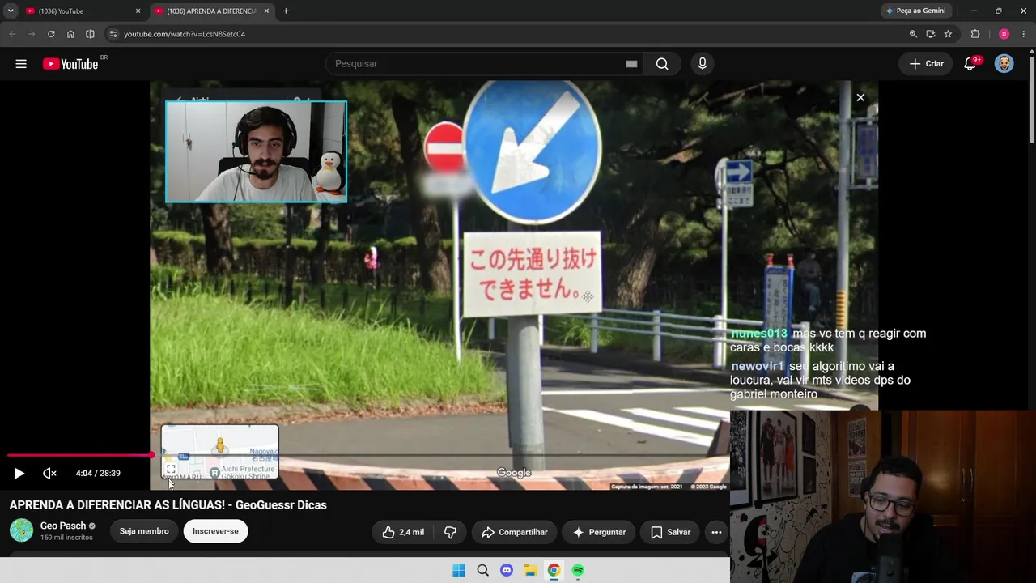
Task: Open the zoom indicator in address bar
Action: (x=913, y=34)
